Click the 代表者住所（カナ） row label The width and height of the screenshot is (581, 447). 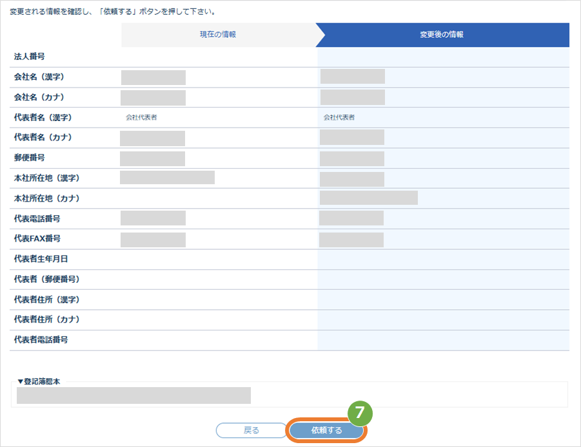(46, 319)
